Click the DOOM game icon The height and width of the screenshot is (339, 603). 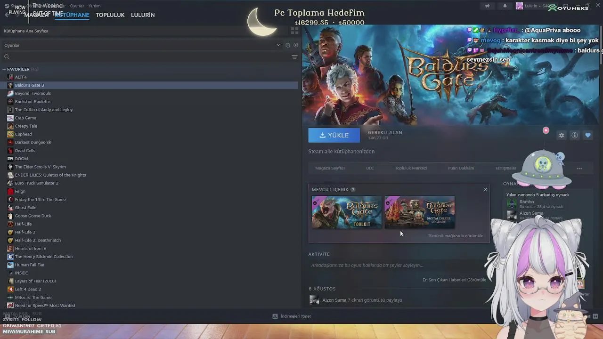tap(10, 159)
